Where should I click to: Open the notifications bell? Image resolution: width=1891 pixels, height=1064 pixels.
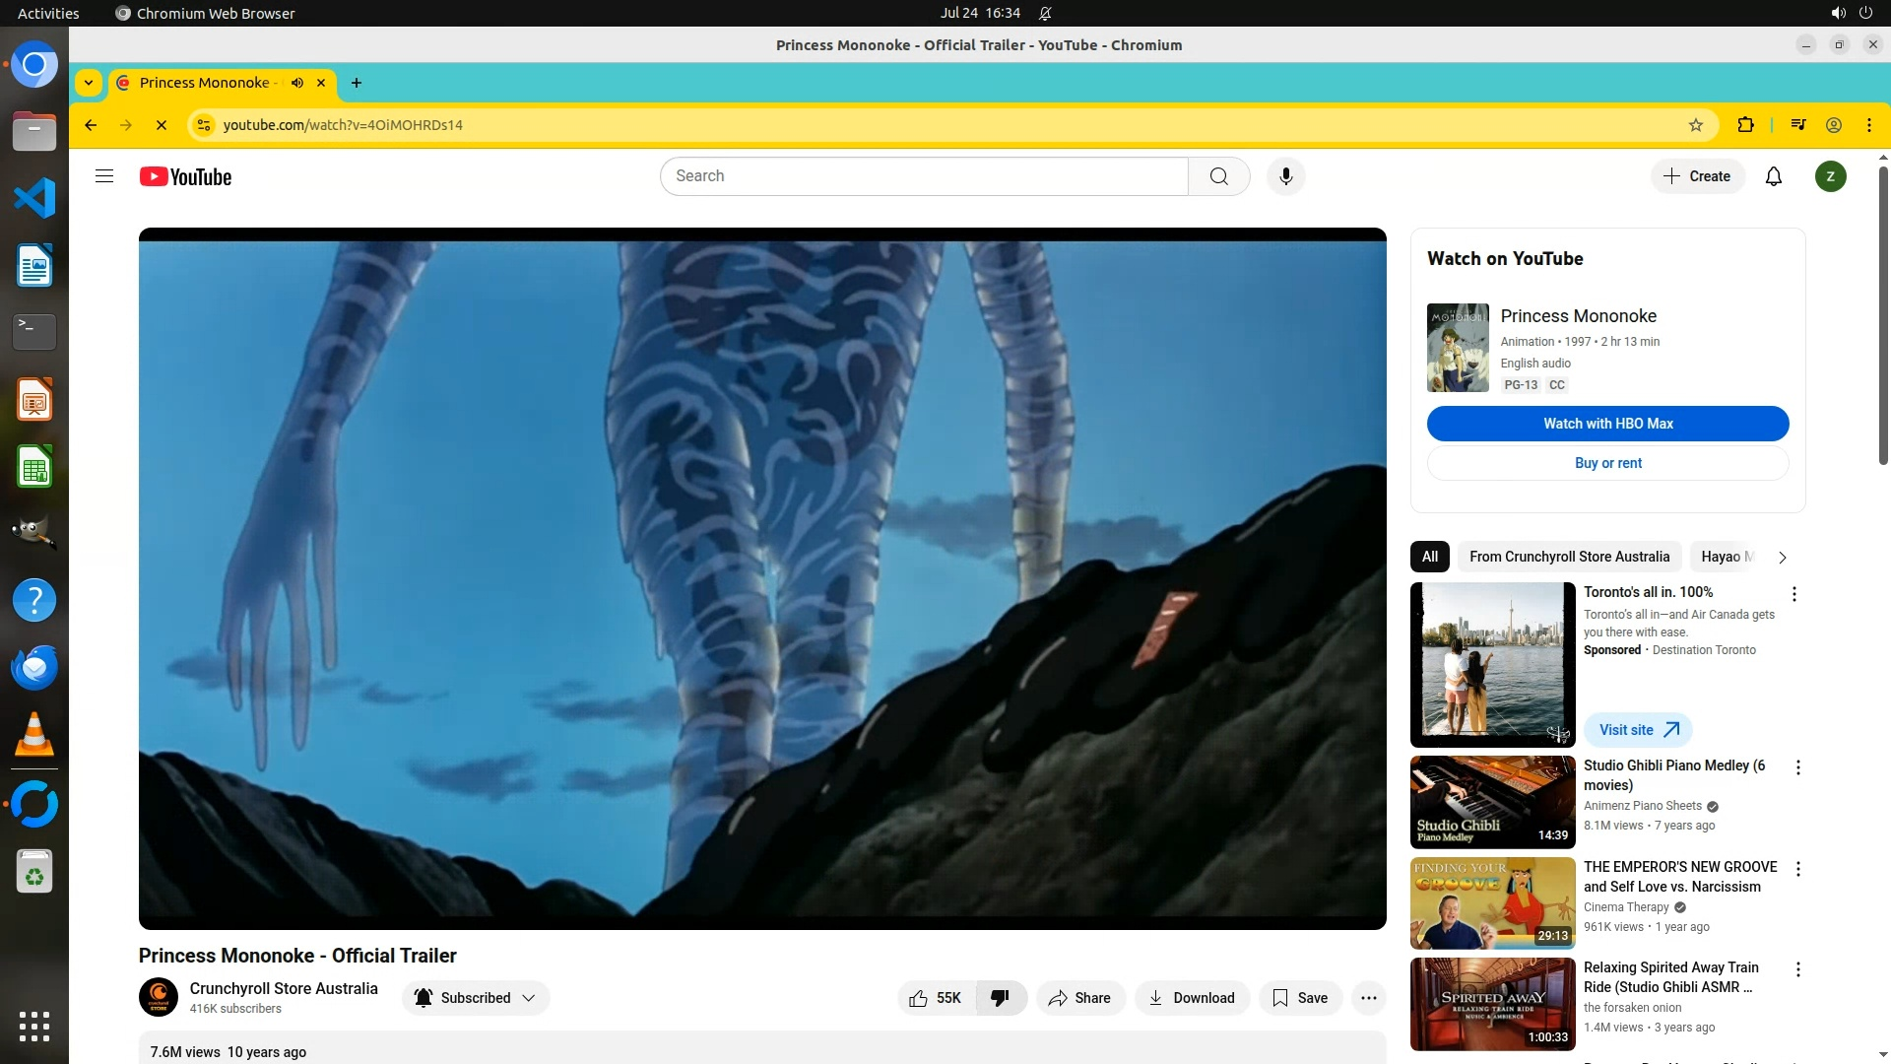[1773, 176]
